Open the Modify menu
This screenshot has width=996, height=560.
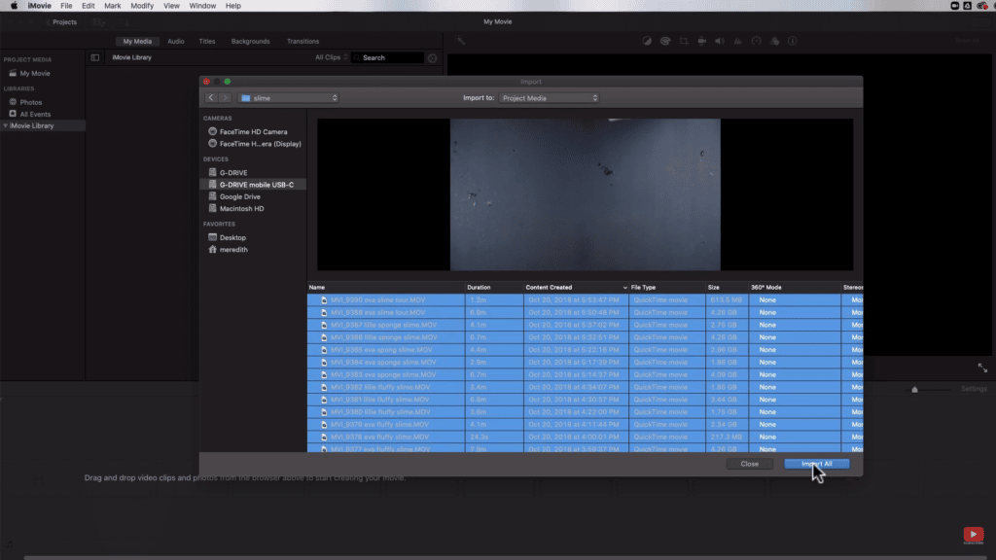(142, 6)
